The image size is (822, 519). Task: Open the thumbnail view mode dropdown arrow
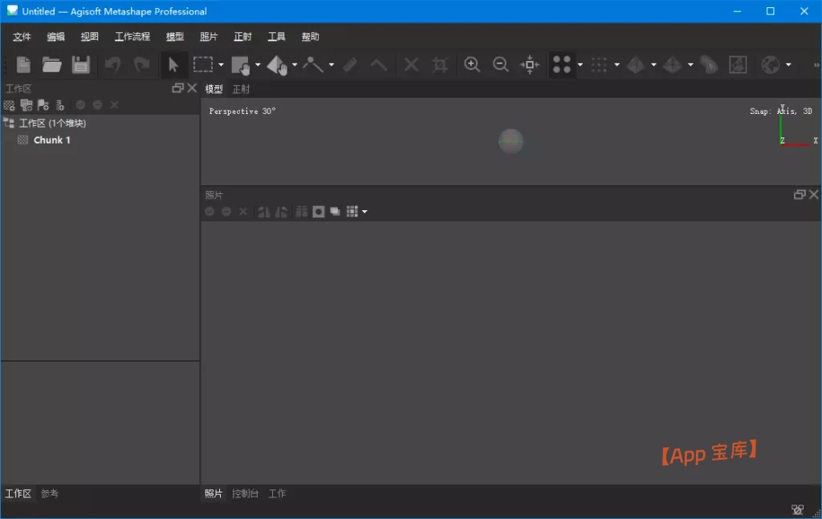coord(364,213)
